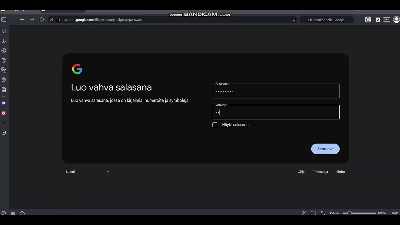
Task: Toggle the Vivaldi side panel button
Action: [4, 19]
